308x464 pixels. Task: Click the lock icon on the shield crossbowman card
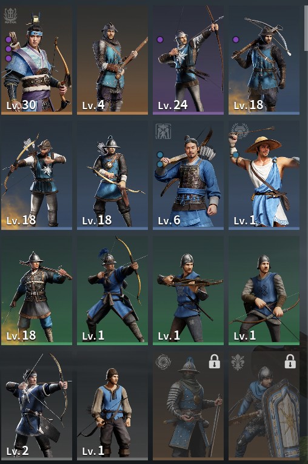point(290,361)
